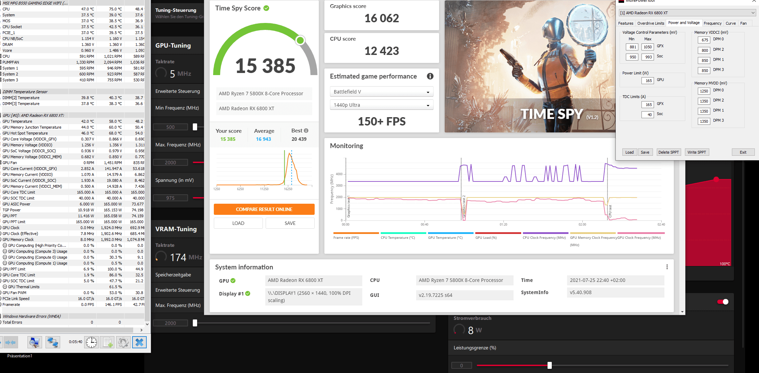The image size is (759, 373).
Task: Start logging with the sheet-plus icon
Action: pos(107,342)
